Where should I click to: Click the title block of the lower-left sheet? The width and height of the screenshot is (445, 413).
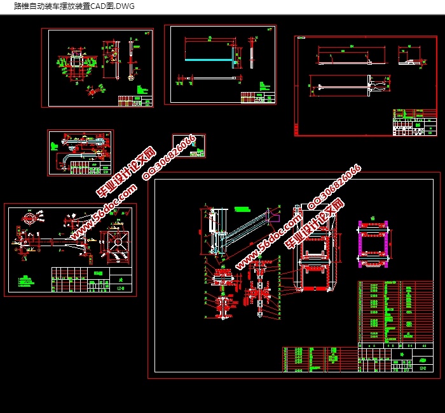[x=92, y=279]
